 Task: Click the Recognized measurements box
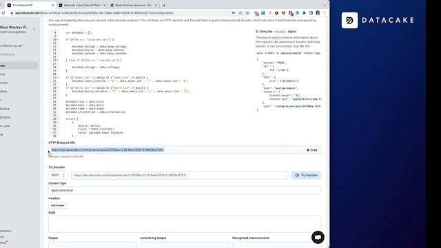pyautogui.click(x=276, y=245)
